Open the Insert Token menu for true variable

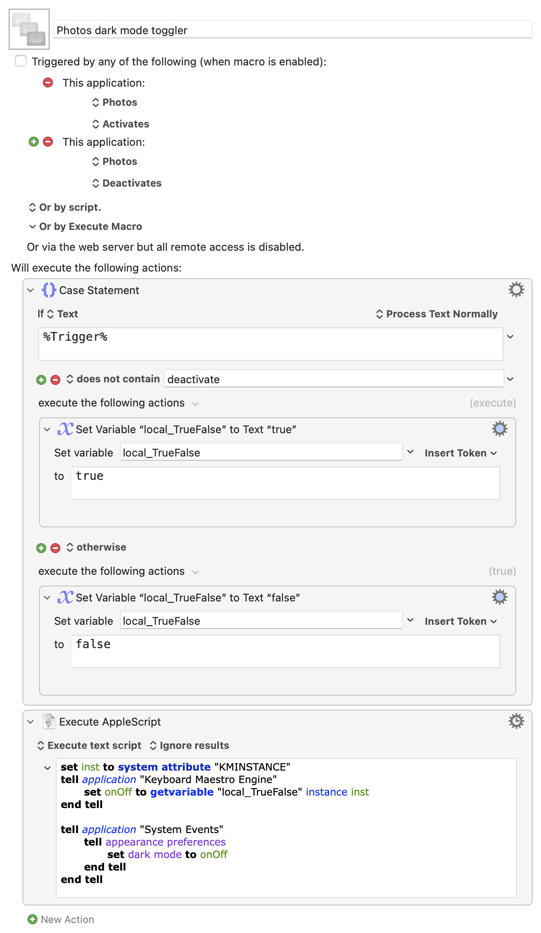click(461, 453)
